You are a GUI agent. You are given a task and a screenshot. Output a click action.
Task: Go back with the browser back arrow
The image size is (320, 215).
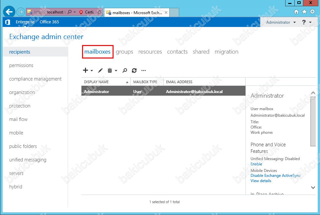coord(9,12)
